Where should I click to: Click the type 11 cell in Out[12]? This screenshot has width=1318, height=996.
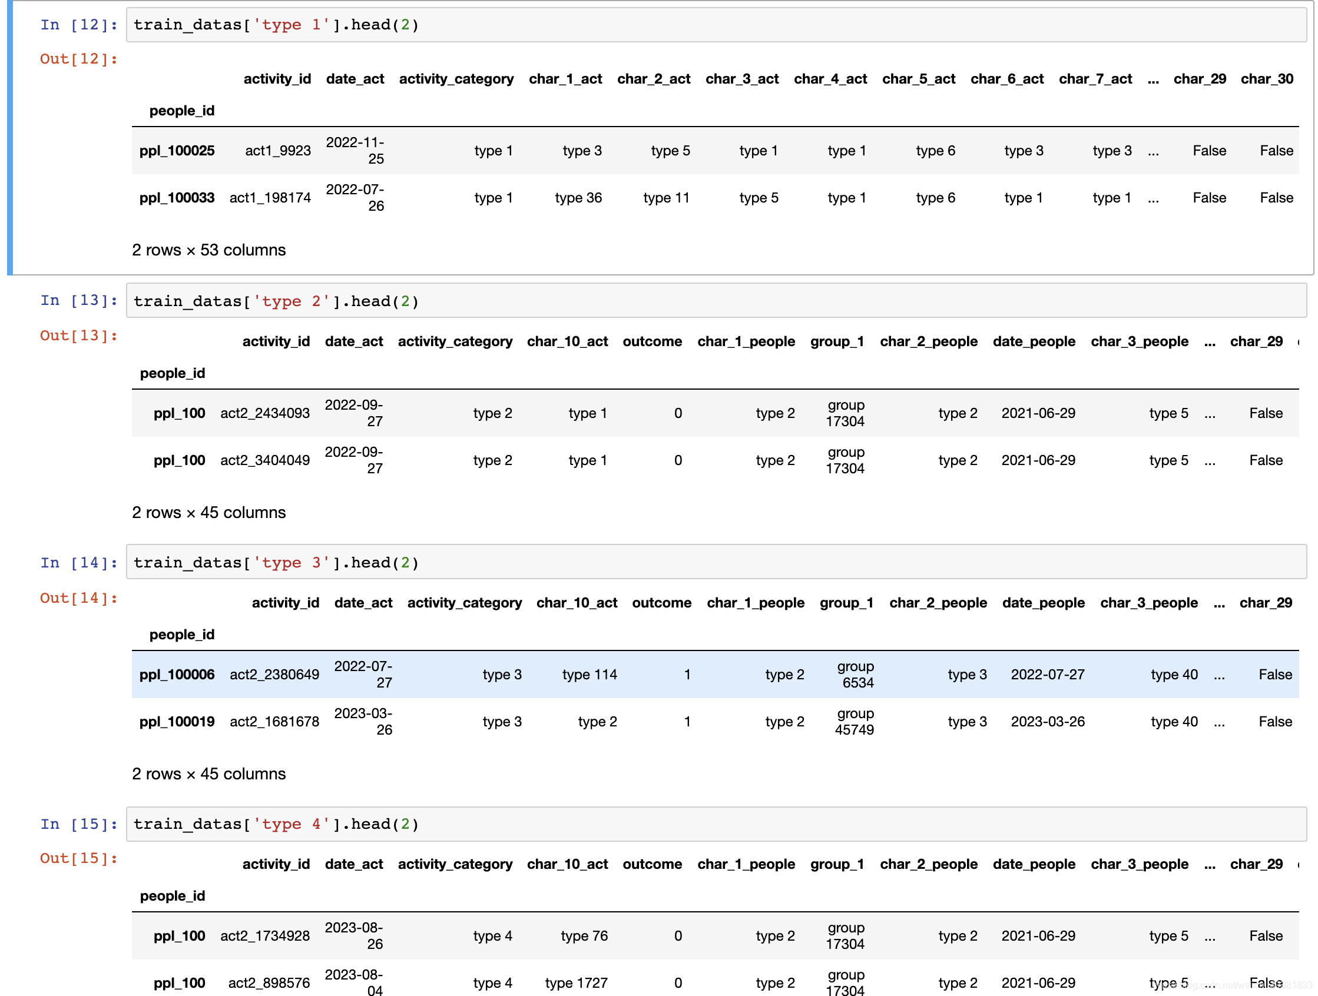coord(667,198)
